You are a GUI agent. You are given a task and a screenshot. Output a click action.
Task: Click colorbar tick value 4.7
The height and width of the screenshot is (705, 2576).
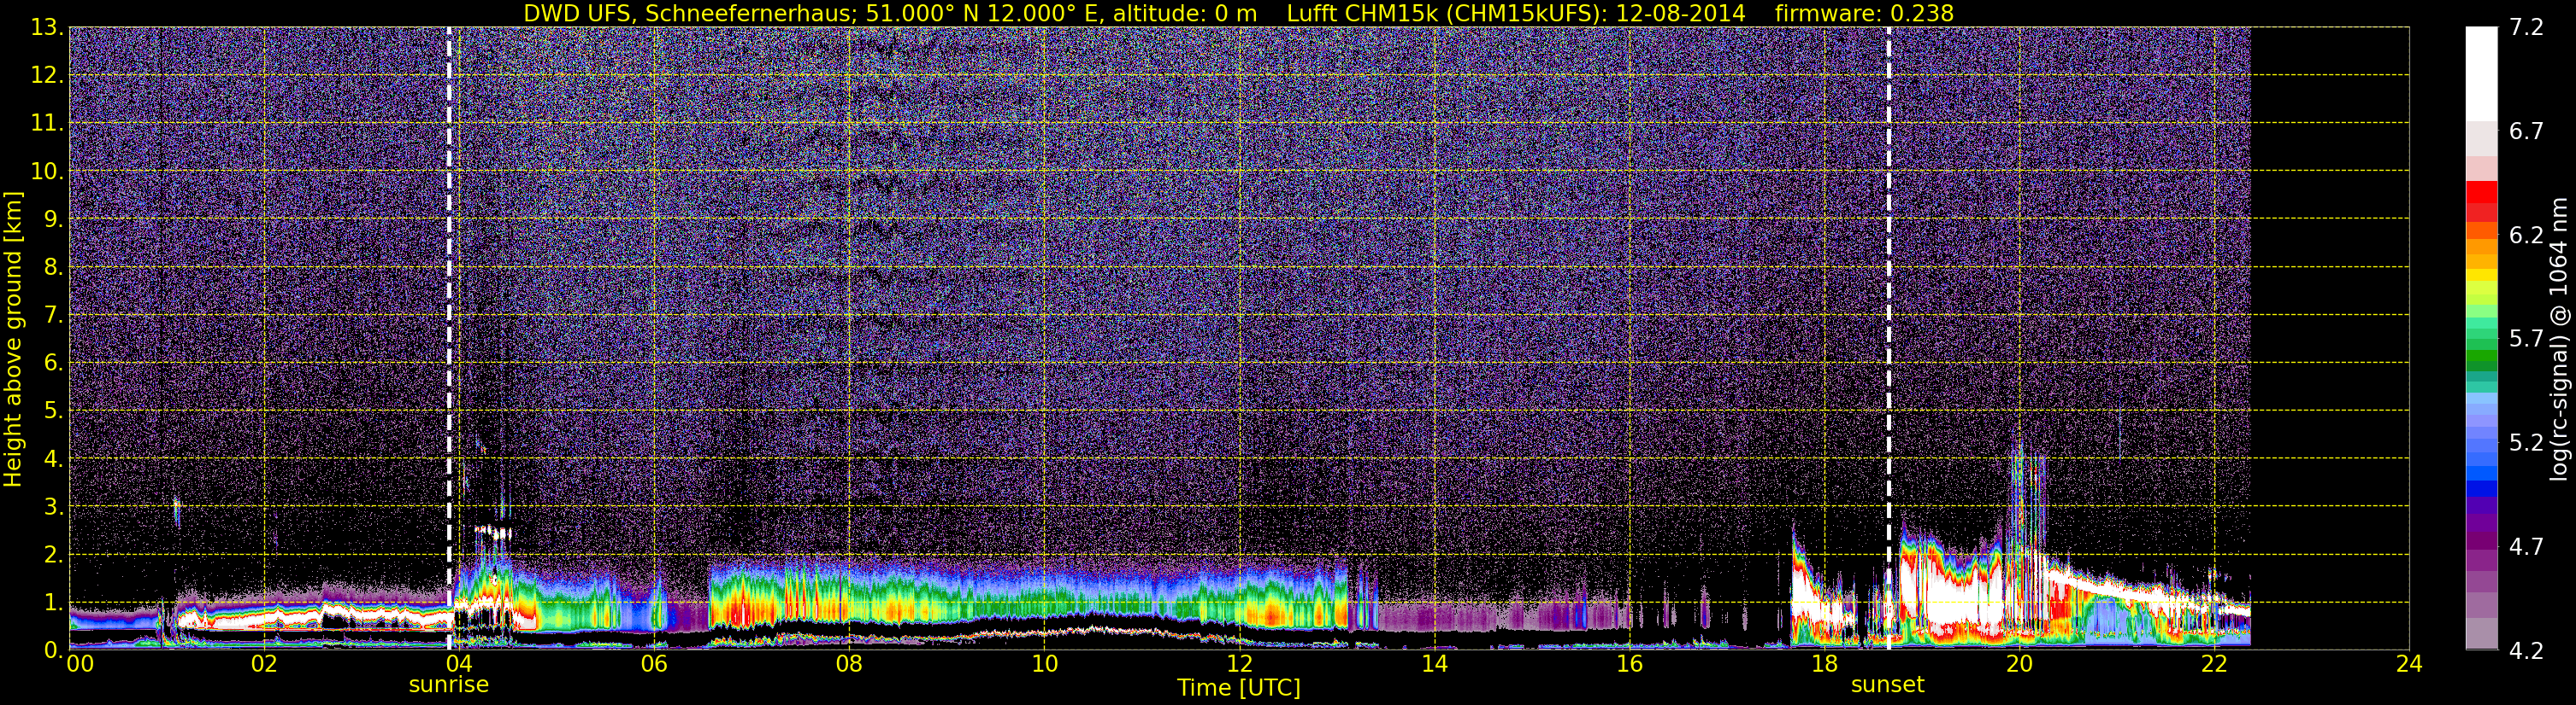coord(2526,546)
